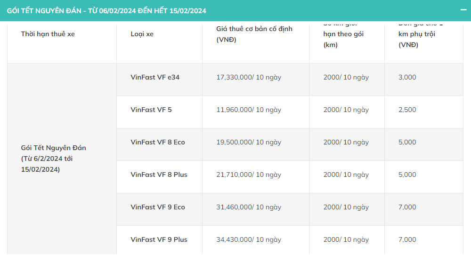Click the 17,330,000/ 10 ngày price cell
471x255 pixels.
click(x=249, y=77)
